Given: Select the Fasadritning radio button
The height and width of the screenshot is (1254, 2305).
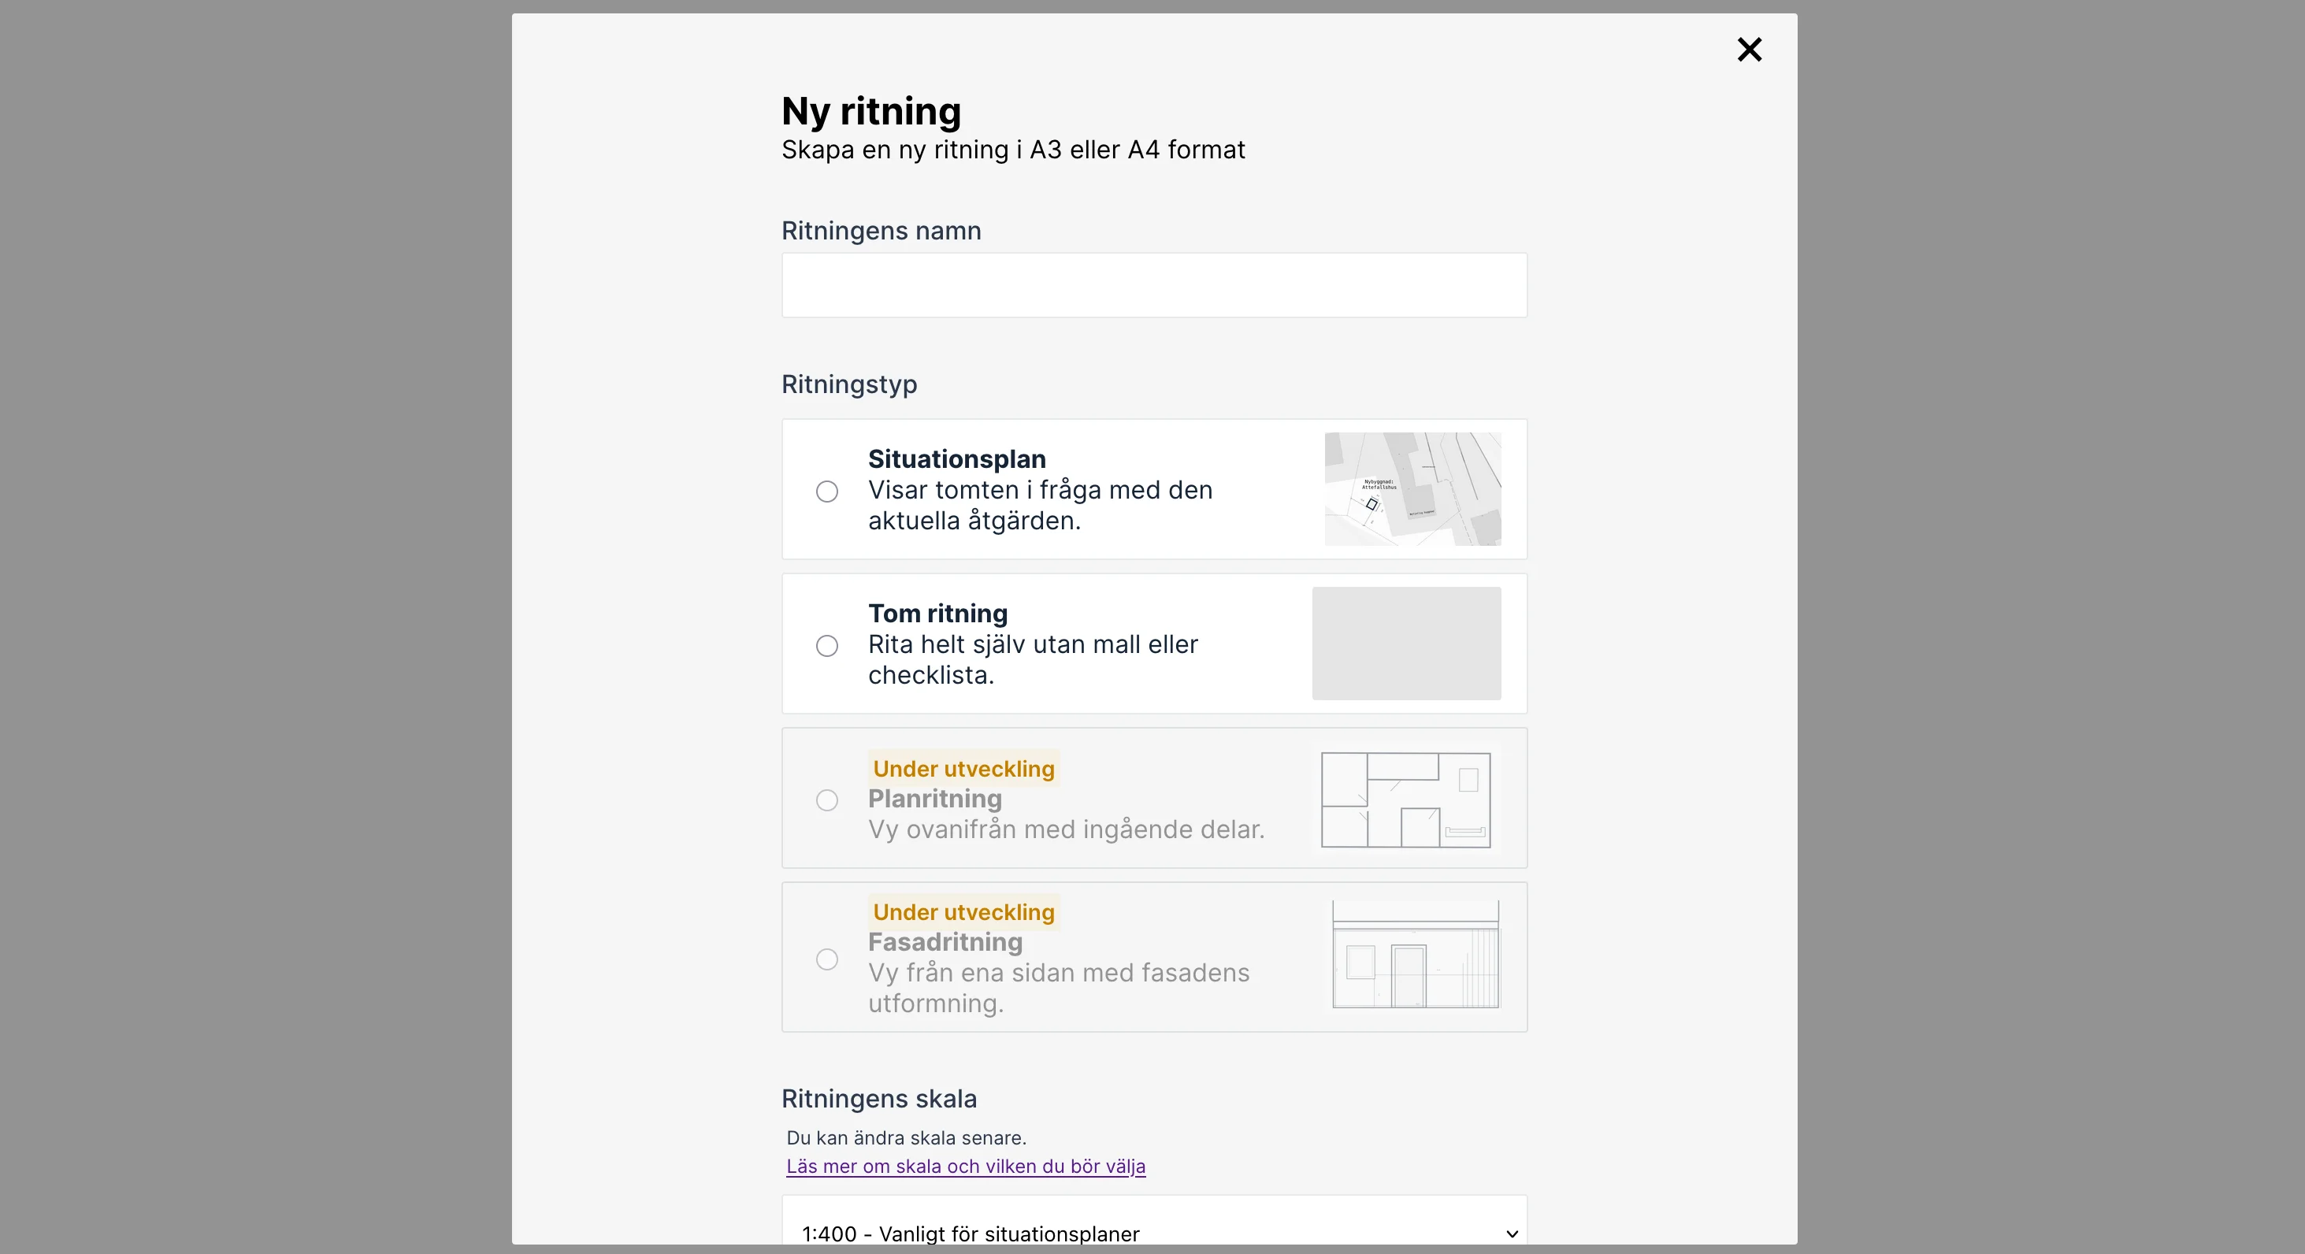Looking at the screenshot, I should pyautogui.click(x=827, y=959).
